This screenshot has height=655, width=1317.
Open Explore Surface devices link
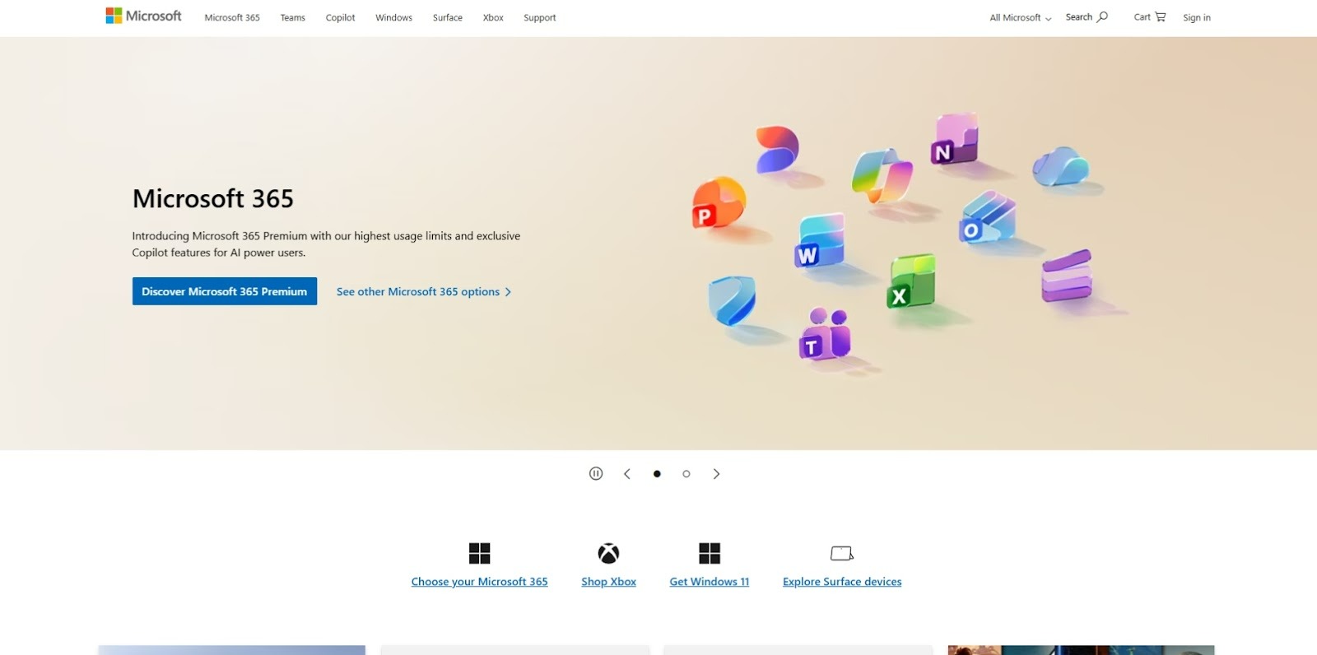(842, 582)
